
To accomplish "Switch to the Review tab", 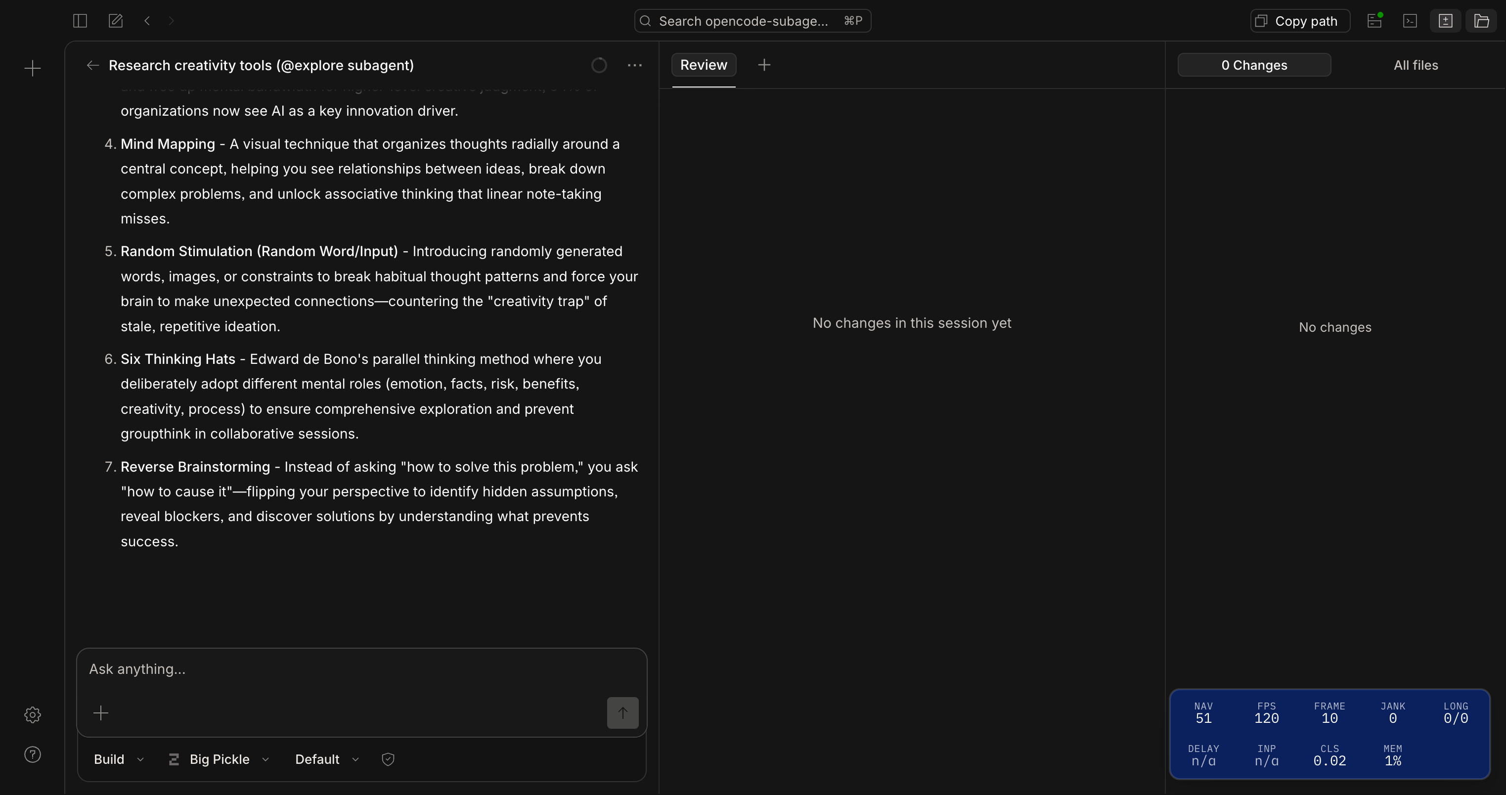I will (703, 65).
